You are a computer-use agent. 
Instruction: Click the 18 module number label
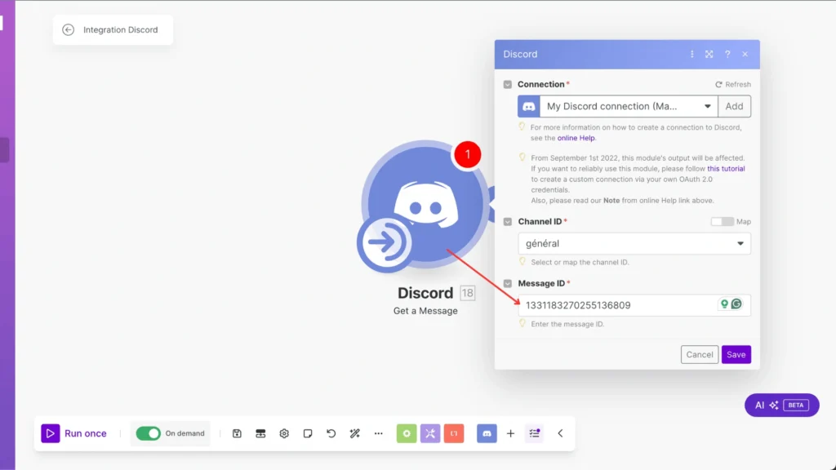[x=468, y=293]
